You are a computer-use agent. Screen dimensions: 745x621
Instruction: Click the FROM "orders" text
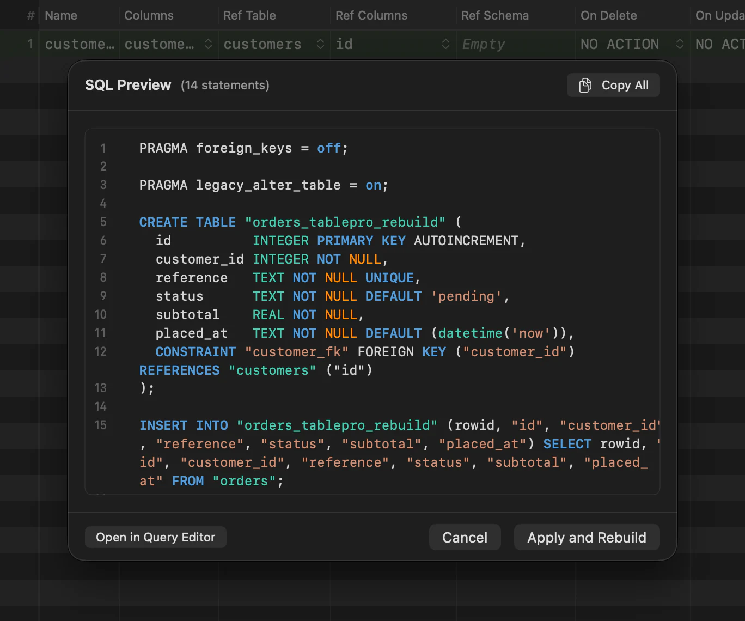tap(228, 481)
